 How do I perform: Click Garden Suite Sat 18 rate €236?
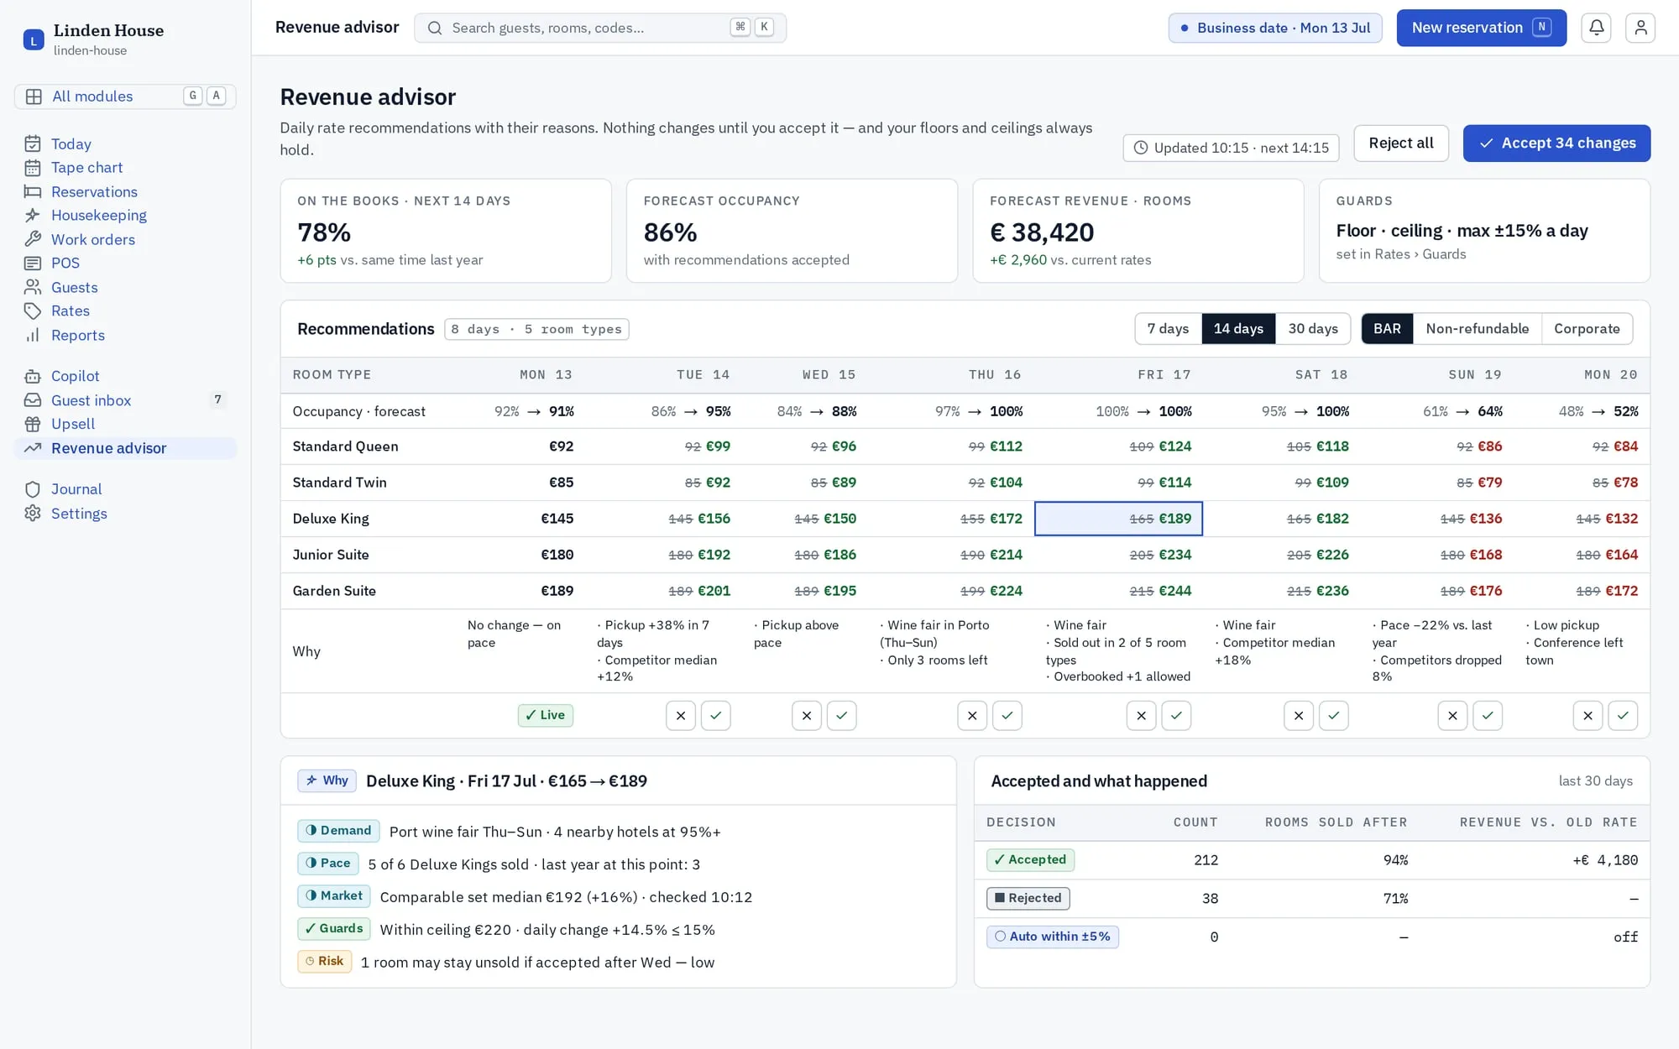(x=1332, y=591)
